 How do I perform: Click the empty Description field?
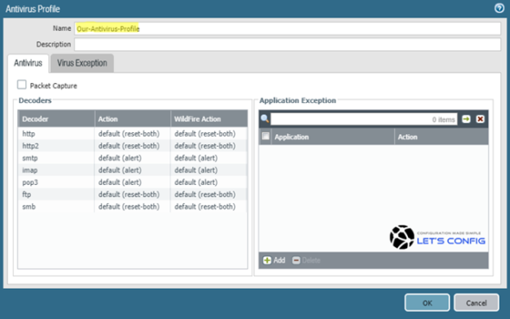(x=288, y=44)
